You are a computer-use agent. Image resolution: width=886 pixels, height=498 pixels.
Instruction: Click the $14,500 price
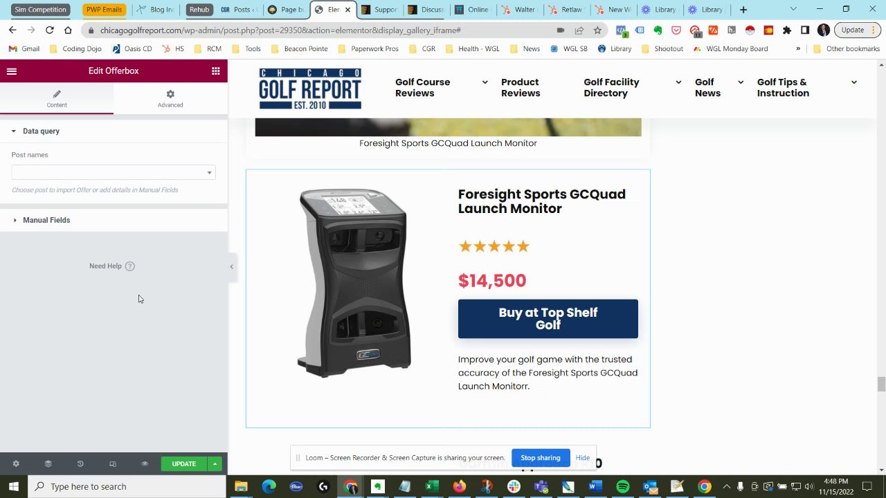tap(492, 281)
